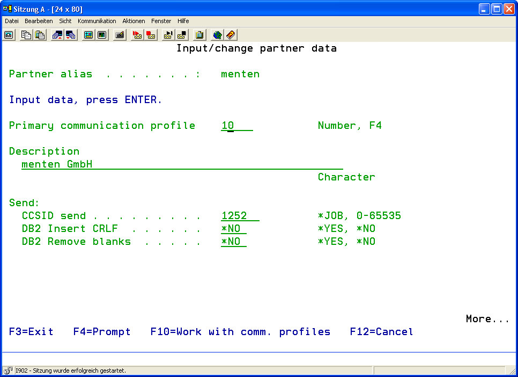The height and width of the screenshot is (377, 518).
Task: Click the F12=Cancel function key label
Action: (381, 332)
